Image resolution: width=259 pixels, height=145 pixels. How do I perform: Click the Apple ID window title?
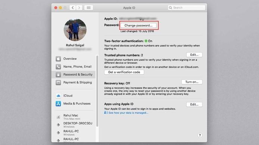tap(129, 8)
